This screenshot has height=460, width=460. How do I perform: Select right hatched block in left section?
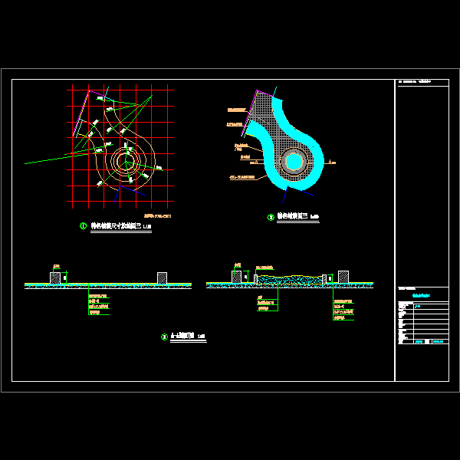click(162, 278)
